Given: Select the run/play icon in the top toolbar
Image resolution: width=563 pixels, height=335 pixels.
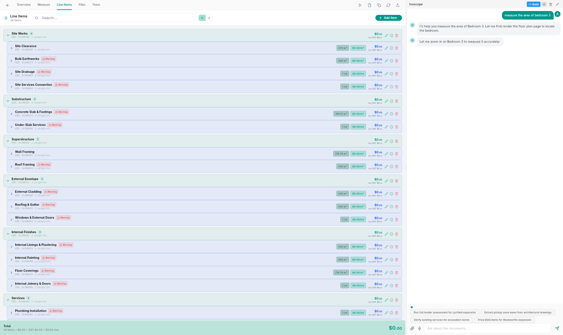Looking at the screenshot, I should (x=360, y=5).
